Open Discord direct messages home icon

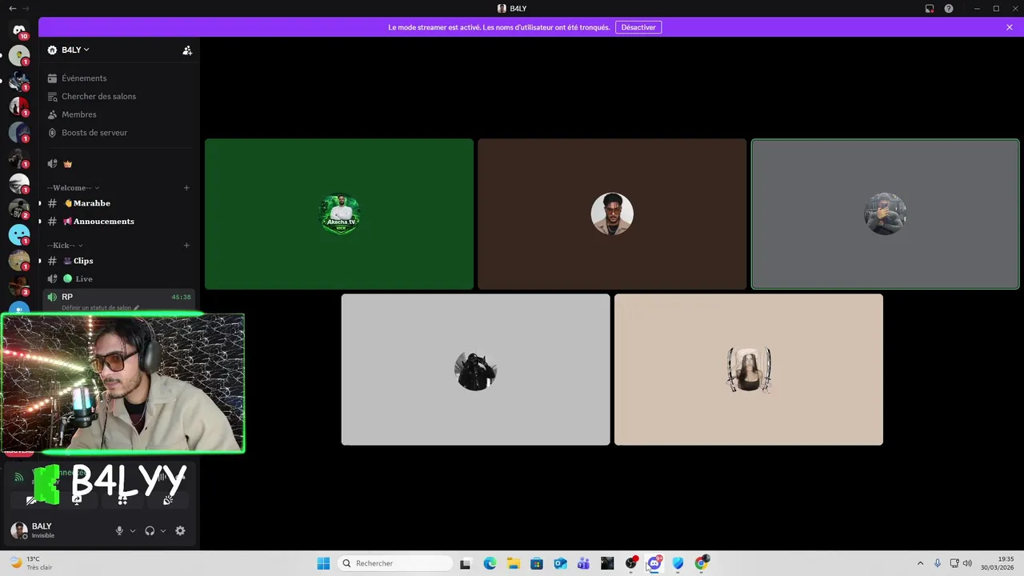click(x=19, y=30)
